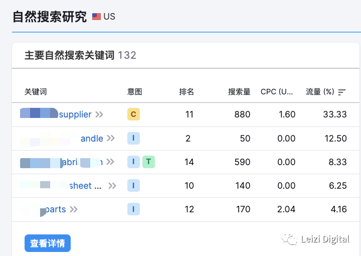Sort by the 搜索量 column header
Viewport: 361px width, 256px height.
239,92
